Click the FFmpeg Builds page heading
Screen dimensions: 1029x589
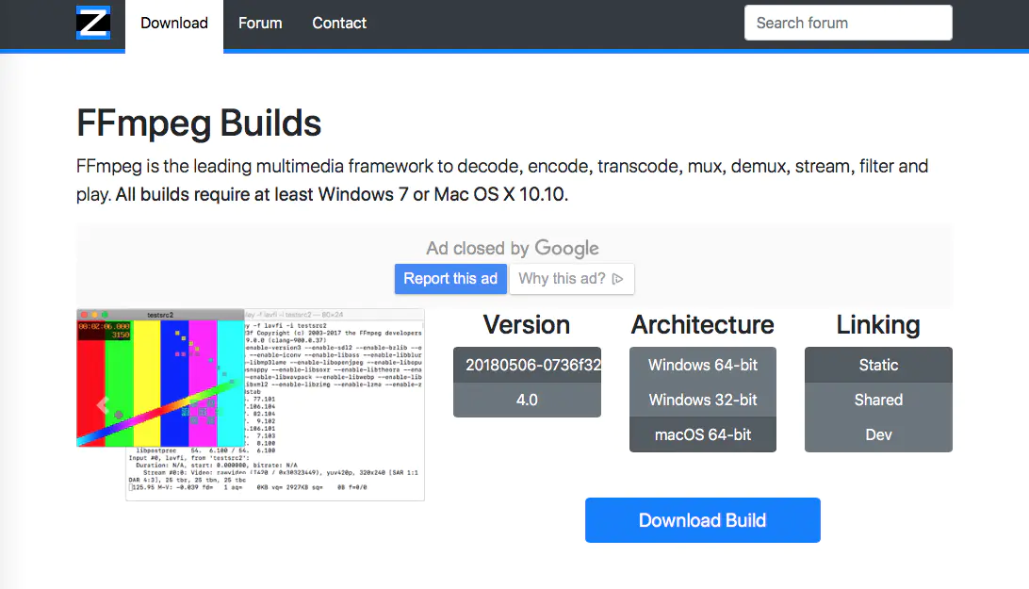pyautogui.click(x=199, y=123)
